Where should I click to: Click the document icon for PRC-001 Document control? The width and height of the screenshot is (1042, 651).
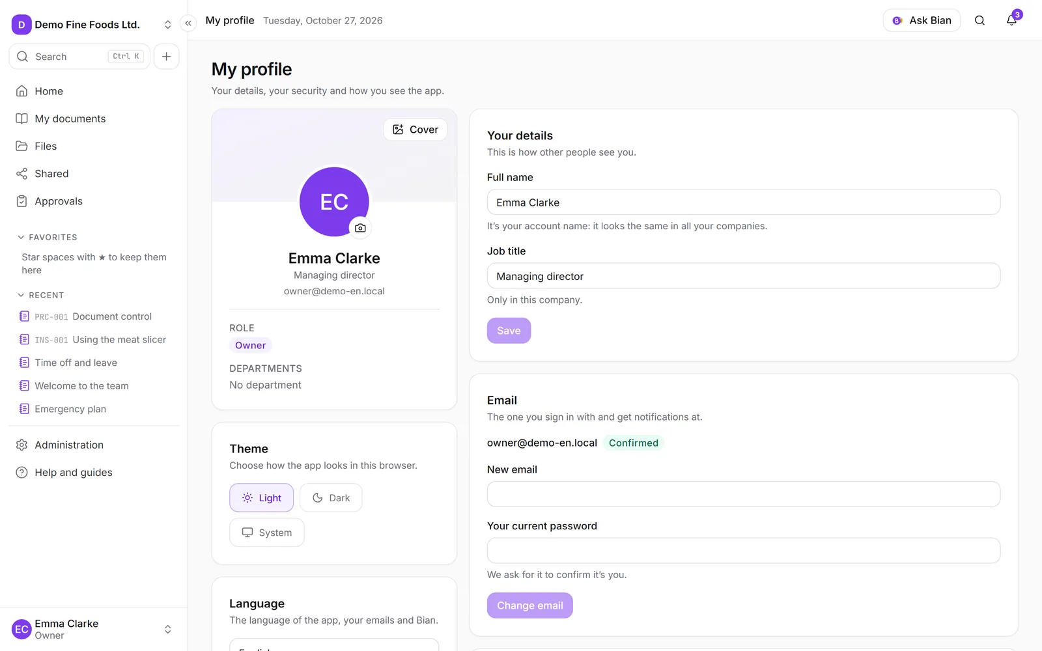(24, 316)
